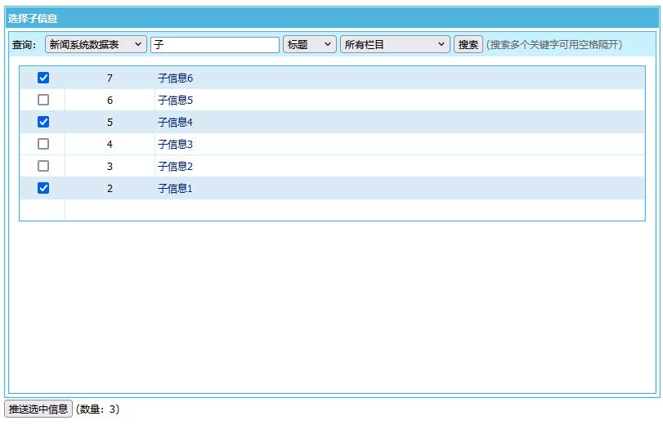Open the 子信息6 link
663x434 pixels.
175,78
